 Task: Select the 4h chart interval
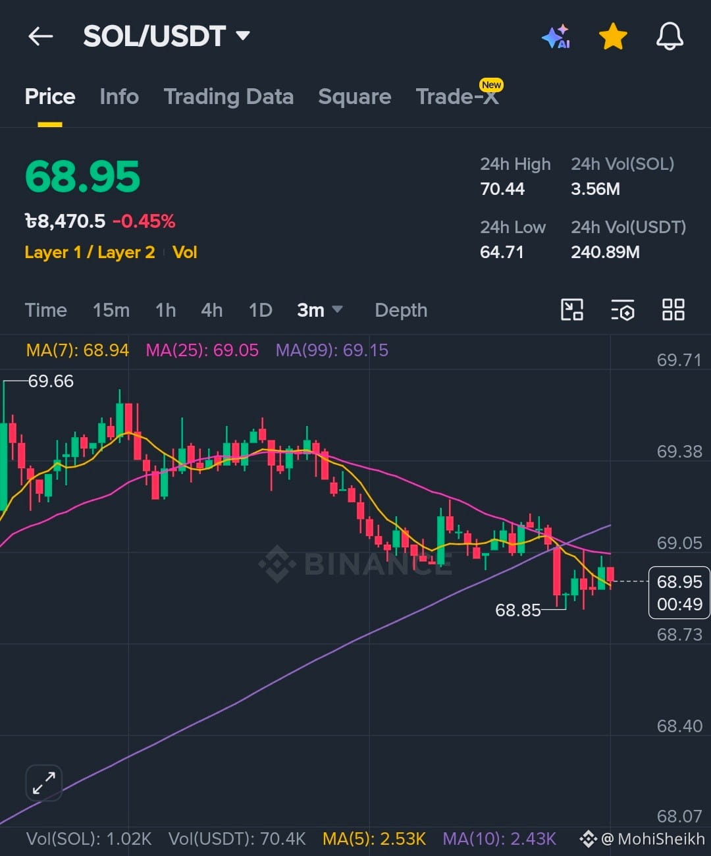point(212,310)
